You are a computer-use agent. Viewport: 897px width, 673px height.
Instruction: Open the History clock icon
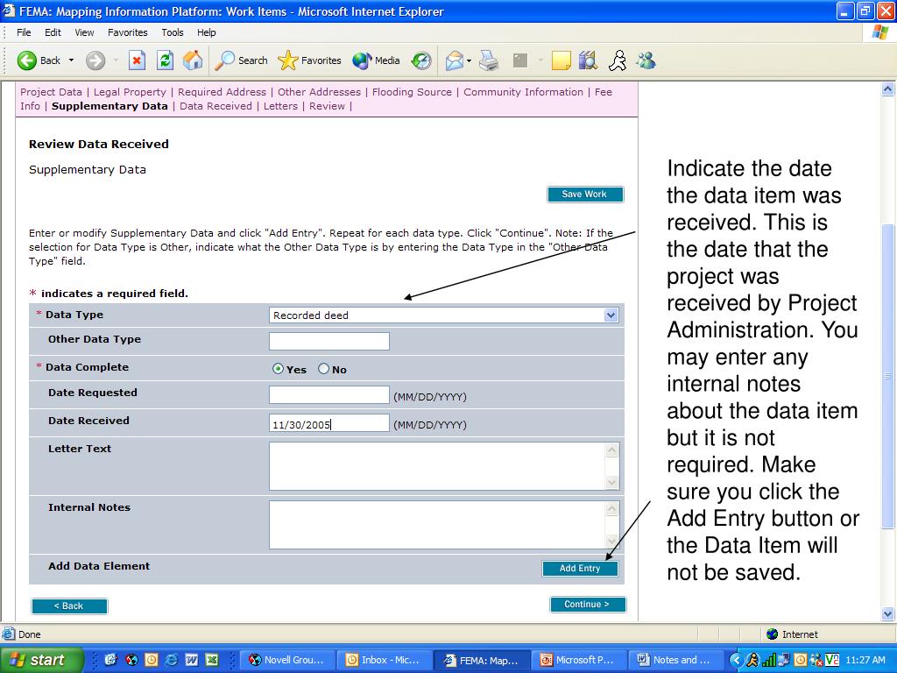pos(421,60)
